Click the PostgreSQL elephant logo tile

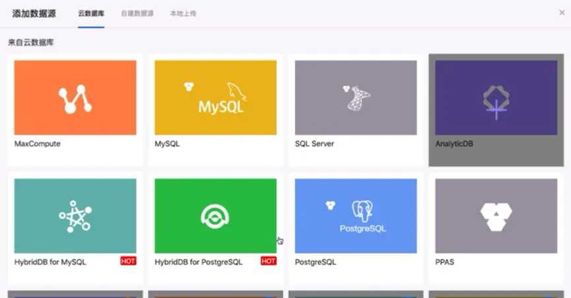356,216
